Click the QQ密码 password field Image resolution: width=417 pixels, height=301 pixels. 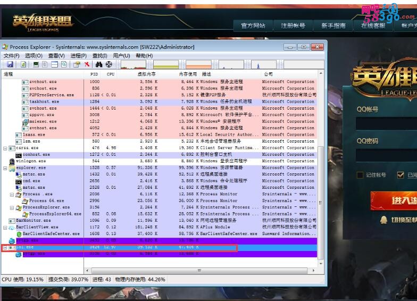386,155
